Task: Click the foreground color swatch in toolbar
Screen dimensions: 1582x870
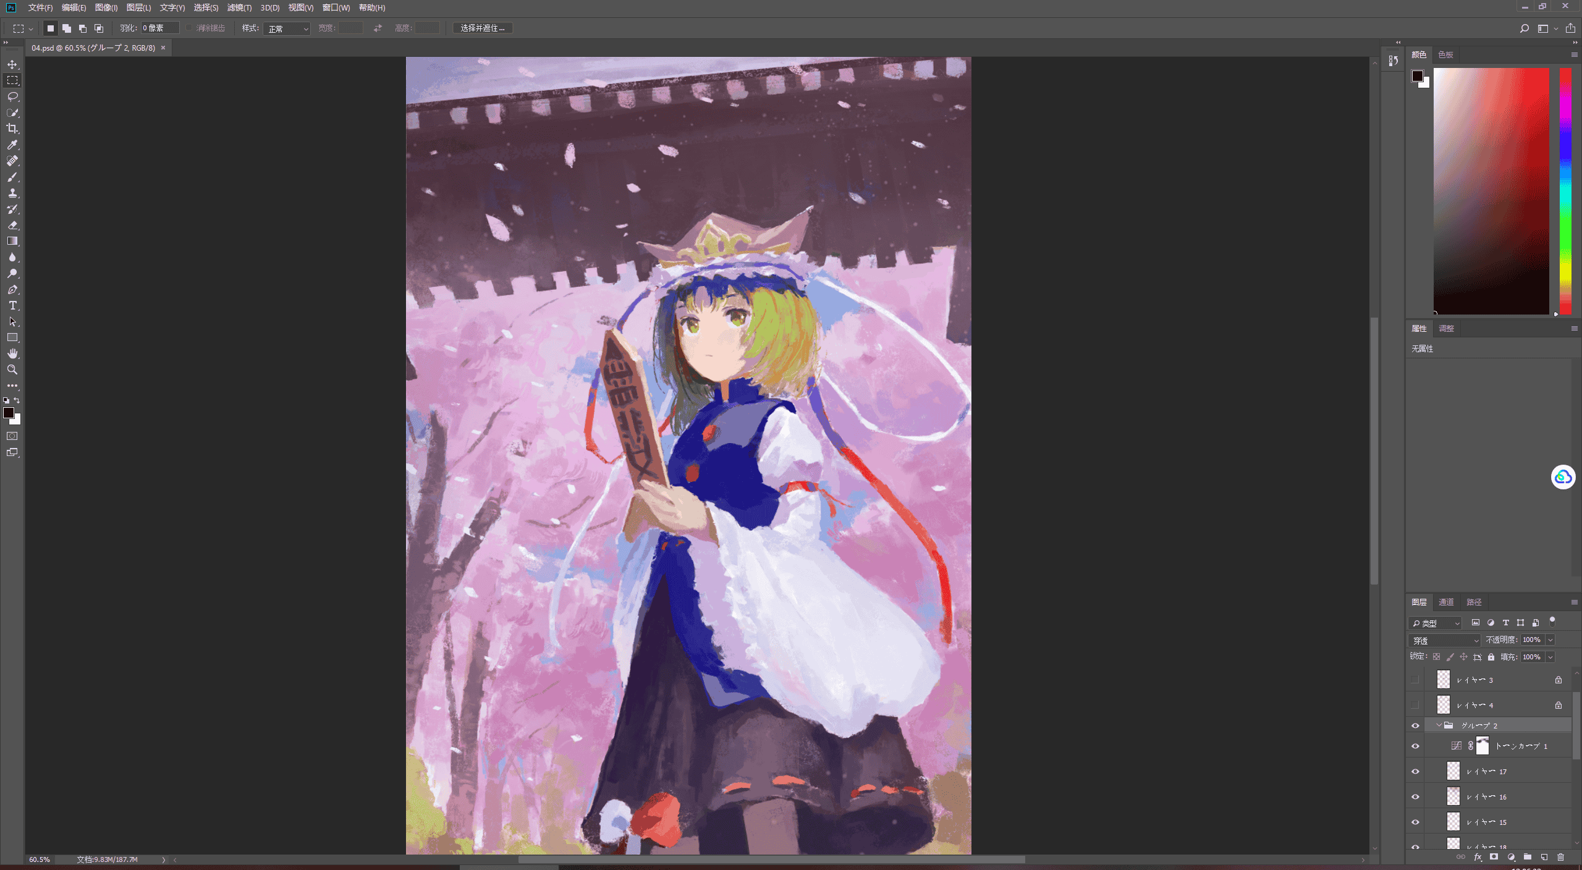Action: point(9,413)
